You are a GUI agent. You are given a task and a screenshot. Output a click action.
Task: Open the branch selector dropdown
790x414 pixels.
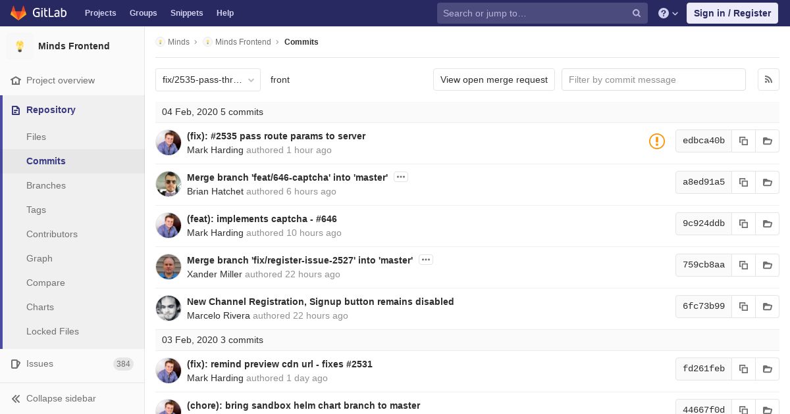tap(207, 80)
